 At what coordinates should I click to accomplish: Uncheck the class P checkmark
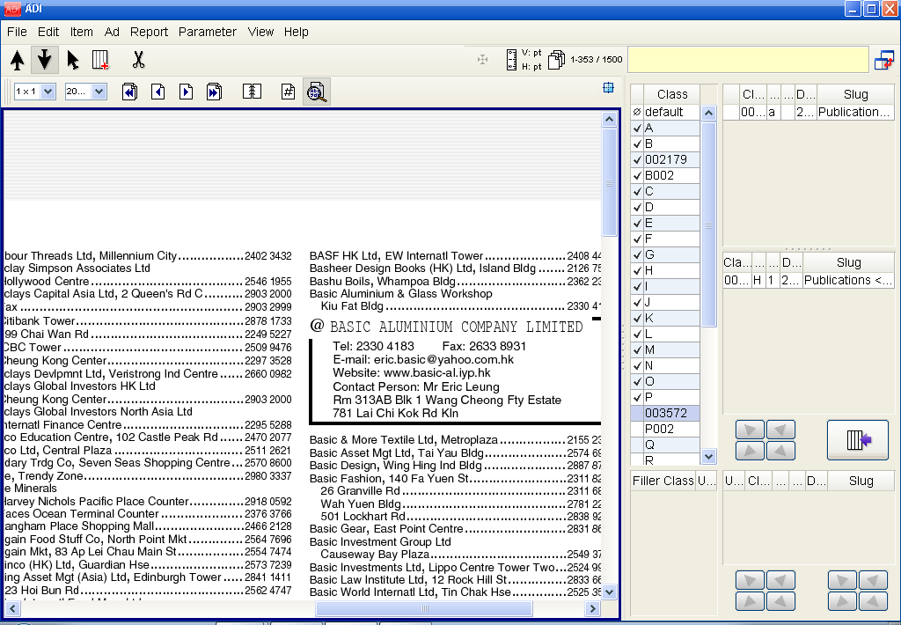coord(637,397)
